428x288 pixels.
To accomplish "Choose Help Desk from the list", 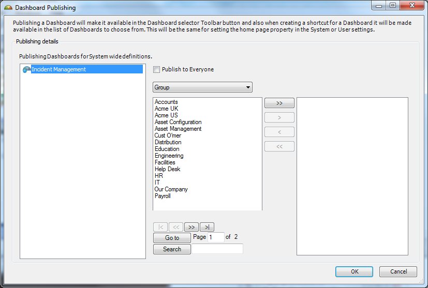I will pos(167,169).
